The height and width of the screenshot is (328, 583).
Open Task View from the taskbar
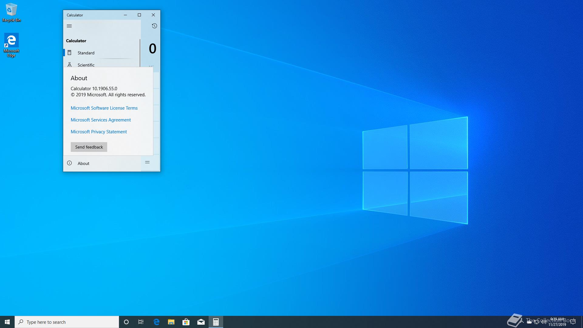coord(141,322)
